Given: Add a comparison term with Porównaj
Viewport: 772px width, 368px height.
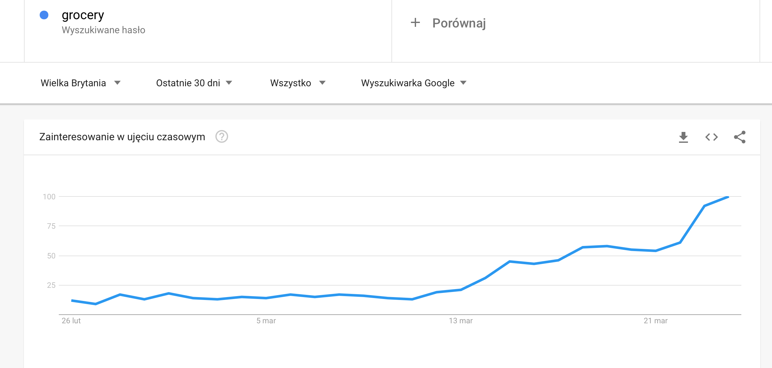Looking at the screenshot, I should pos(459,23).
